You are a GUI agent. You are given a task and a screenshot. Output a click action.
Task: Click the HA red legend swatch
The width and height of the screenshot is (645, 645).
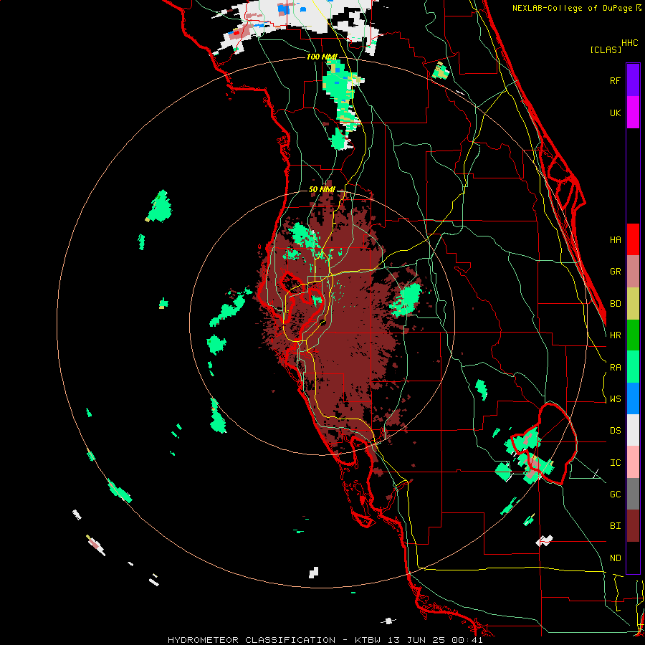633,239
